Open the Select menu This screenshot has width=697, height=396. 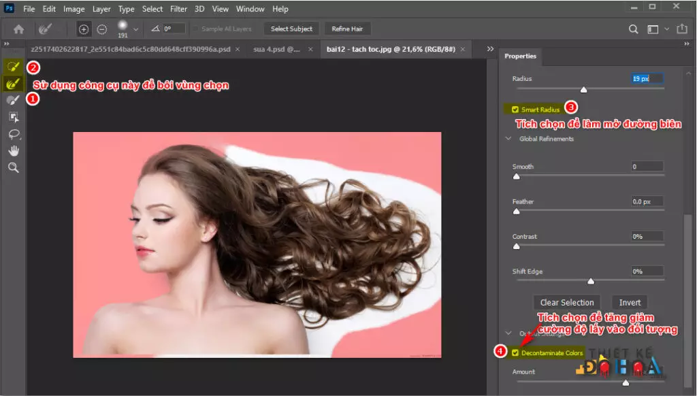coord(152,9)
